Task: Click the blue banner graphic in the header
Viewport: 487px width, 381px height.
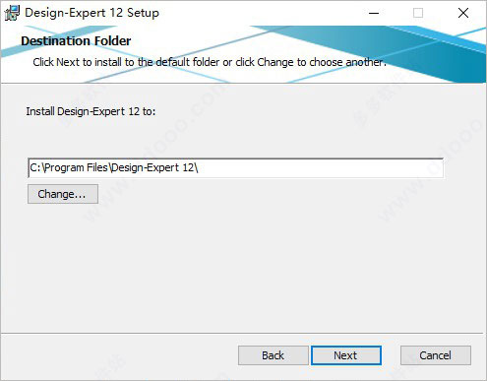Action: click(410, 52)
